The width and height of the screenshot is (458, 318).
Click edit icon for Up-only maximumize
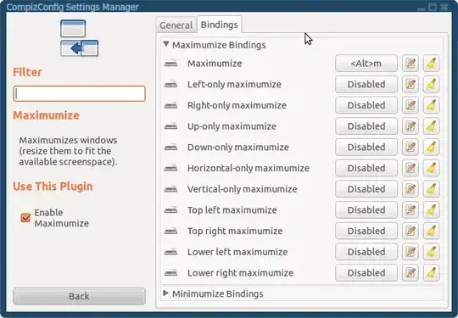[x=411, y=126]
